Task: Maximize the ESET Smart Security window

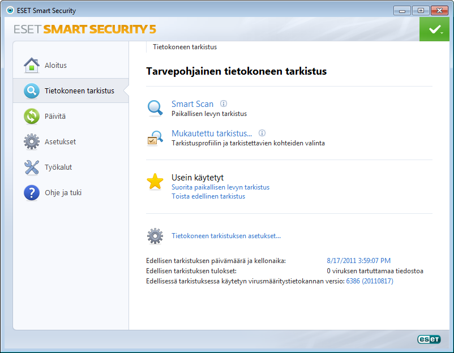Action: [x=421, y=11]
